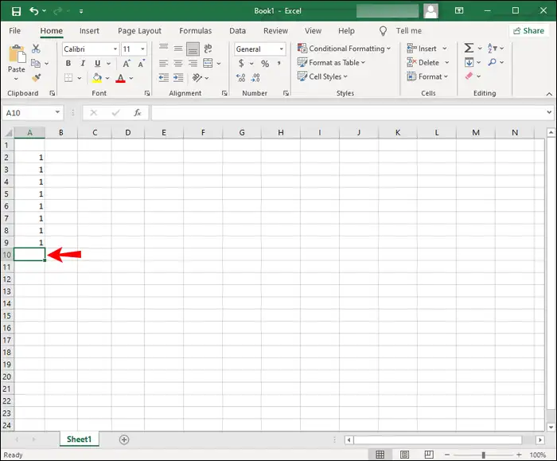Click the AutoSum sigma icon
This screenshot has height=461, width=557.
click(x=469, y=48)
